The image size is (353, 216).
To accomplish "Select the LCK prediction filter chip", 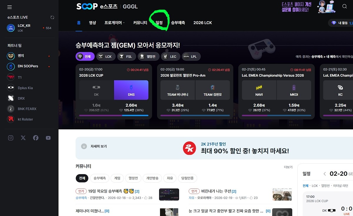I will click(x=106, y=56).
